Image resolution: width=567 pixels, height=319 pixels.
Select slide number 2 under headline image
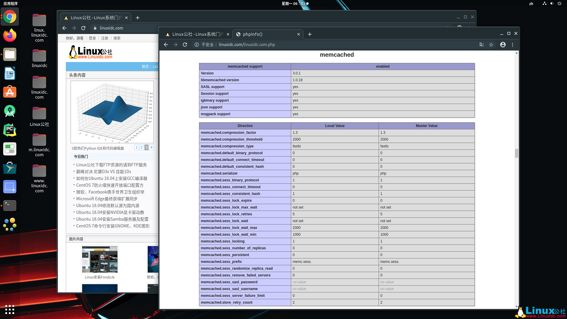pyautogui.click(x=141, y=147)
